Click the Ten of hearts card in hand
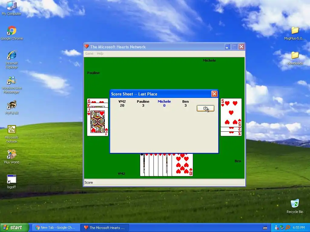 (x=182, y=165)
